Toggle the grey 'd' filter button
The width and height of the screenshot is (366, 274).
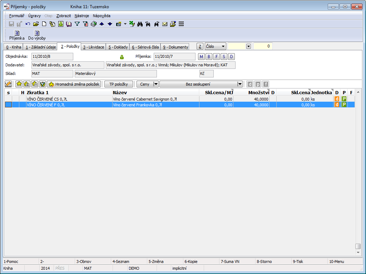(x=250, y=84)
